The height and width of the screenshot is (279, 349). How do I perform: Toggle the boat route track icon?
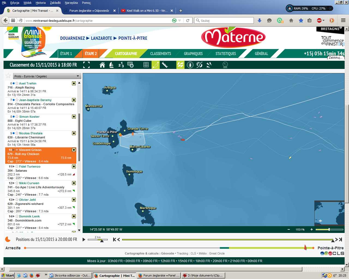click(x=155, y=65)
